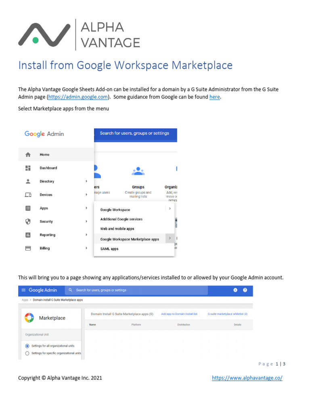Expand the Billing submenu arrow

pyautogui.click(x=86, y=248)
